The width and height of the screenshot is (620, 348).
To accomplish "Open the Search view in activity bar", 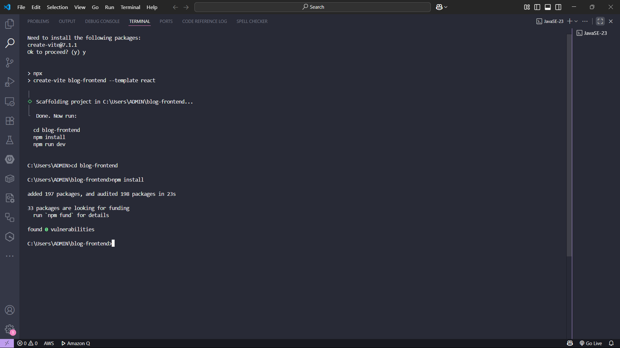I will [10, 43].
